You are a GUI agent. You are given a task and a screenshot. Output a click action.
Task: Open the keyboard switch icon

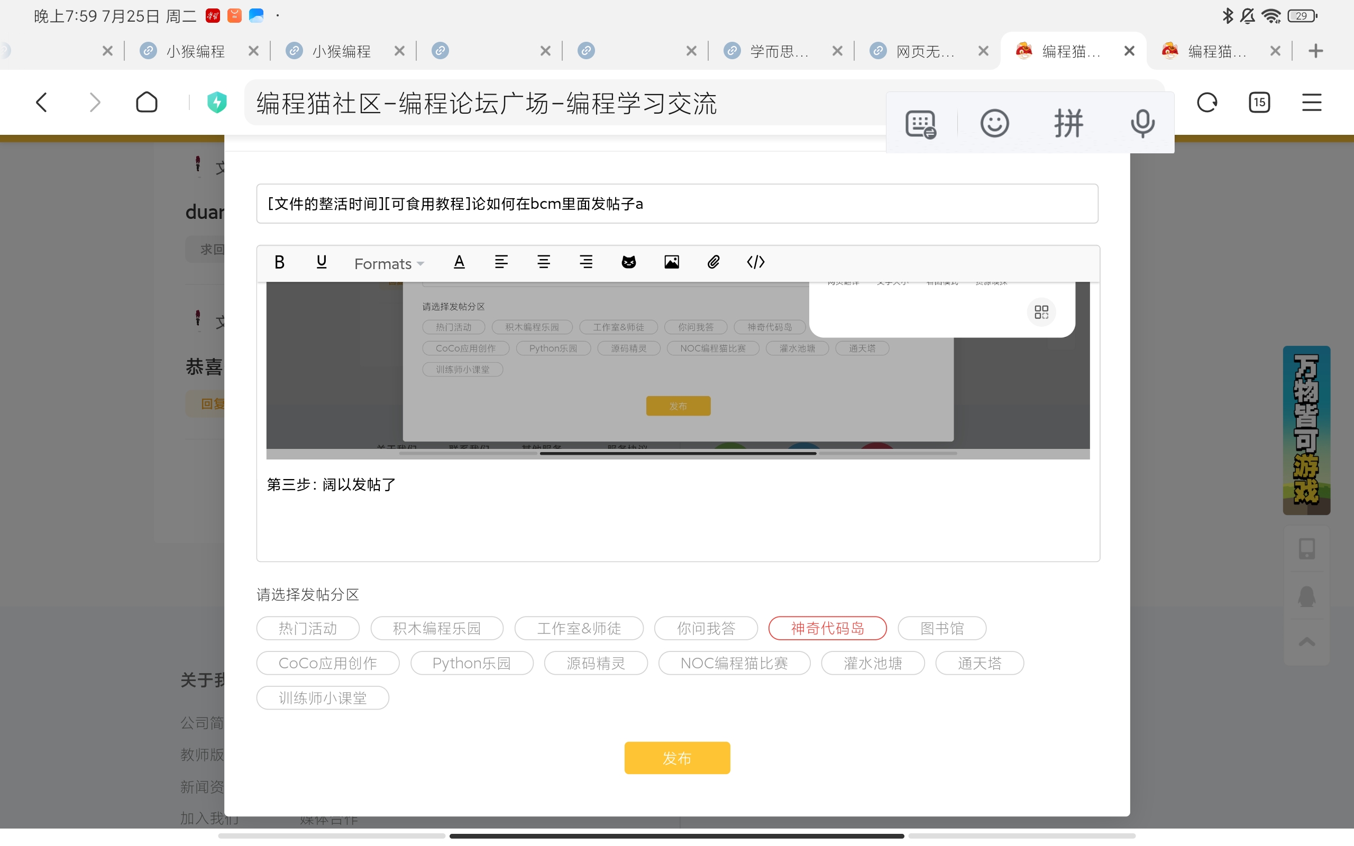click(x=920, y=124)
